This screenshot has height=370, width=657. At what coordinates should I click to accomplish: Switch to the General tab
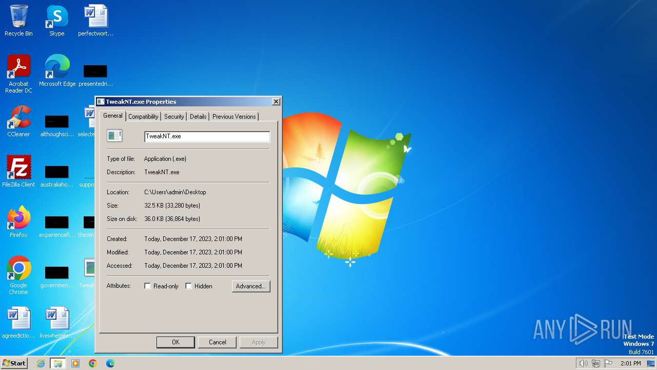click(x=113, y=116)
